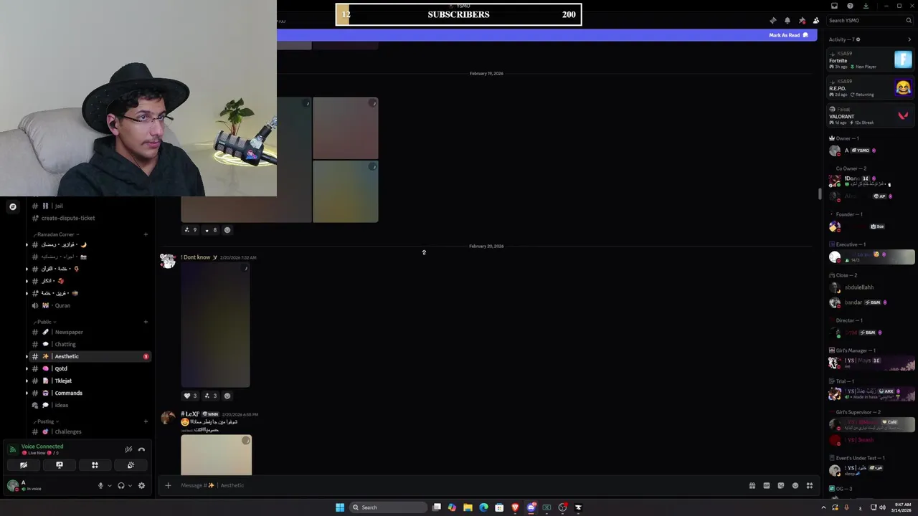Open the ideas forum channel
This screenshot has height=516, width=918.
coord(90,405)
